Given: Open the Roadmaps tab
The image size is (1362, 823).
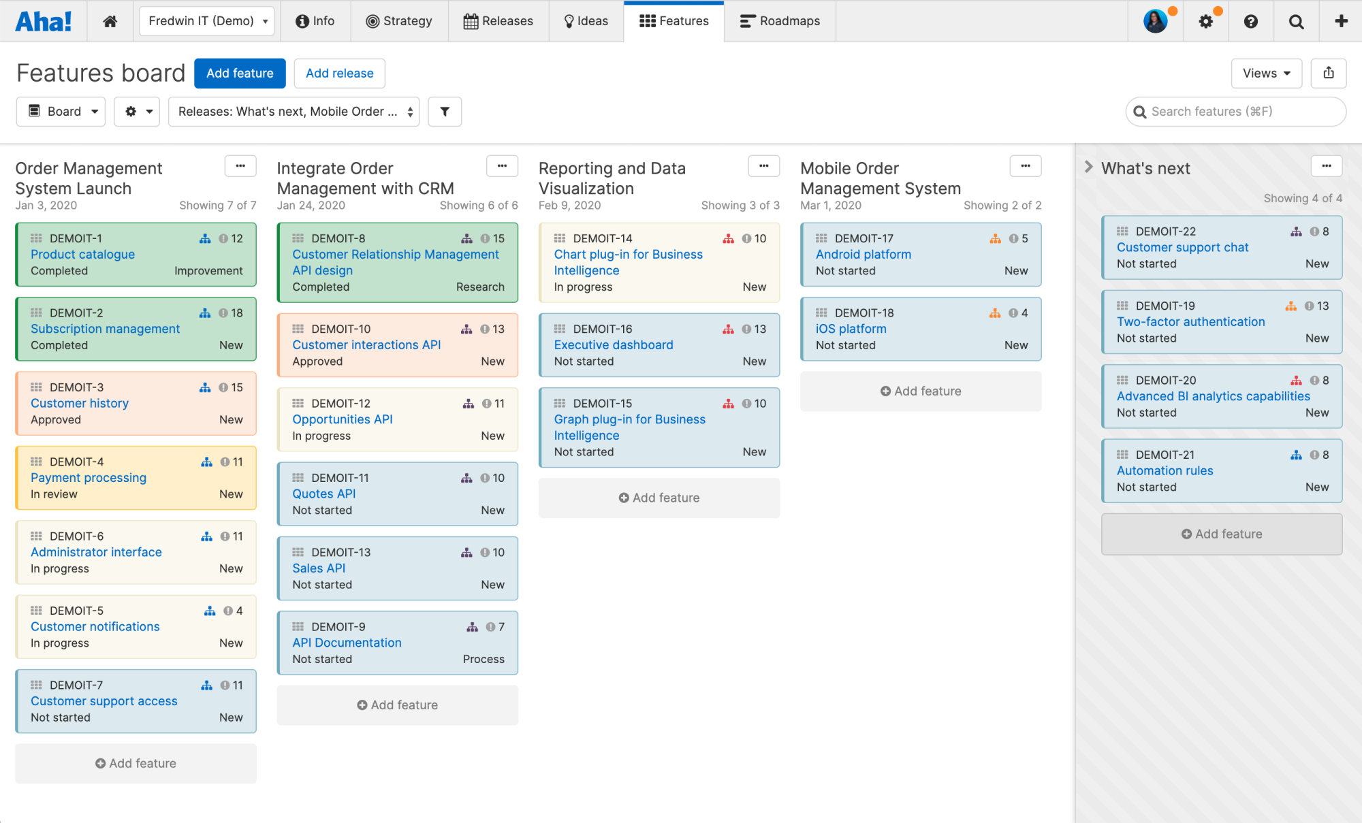Looking at the screenshot, I should coord(780,21).
